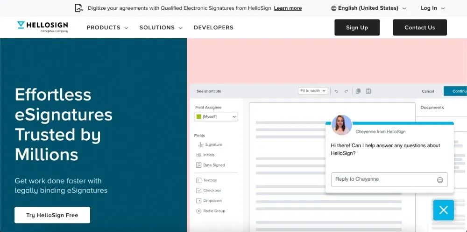Expand the SOLUTIONS menu
This screenshot has height=232, width=467.
point(161,27)
